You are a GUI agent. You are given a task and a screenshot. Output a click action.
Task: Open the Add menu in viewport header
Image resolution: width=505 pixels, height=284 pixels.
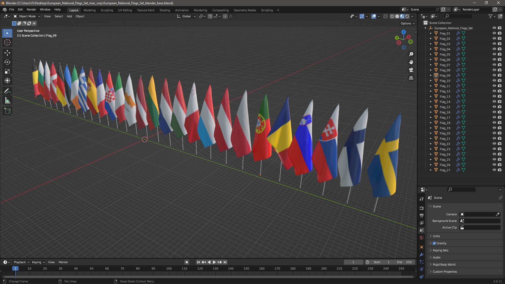69,16
